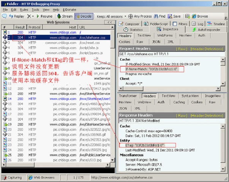Select session 4 /script/site.js row
The height and width of the screenshot is (182, 229).
56,48
